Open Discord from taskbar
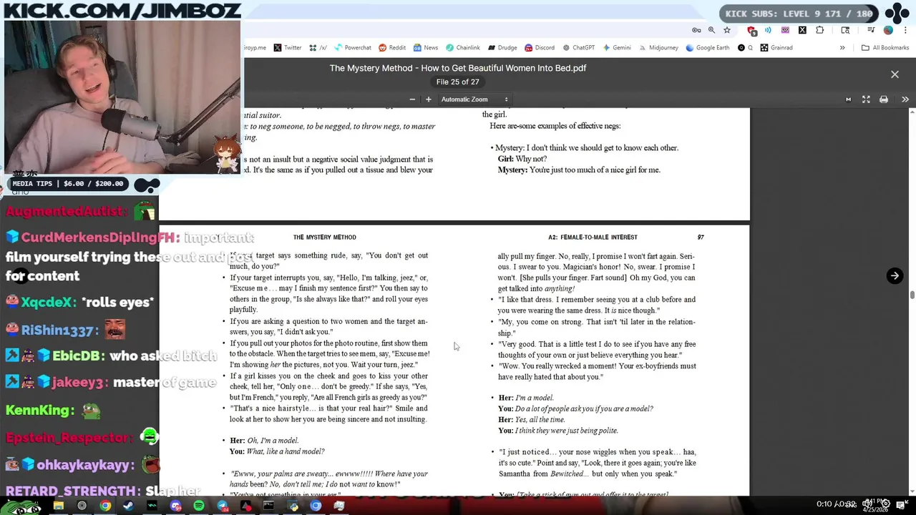 (176, 506)
